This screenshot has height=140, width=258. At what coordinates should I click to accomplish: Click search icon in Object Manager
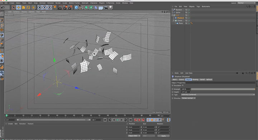(247, 6)
